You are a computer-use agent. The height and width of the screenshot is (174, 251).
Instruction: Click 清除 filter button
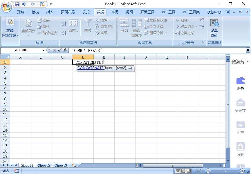(x=101, y=20)
